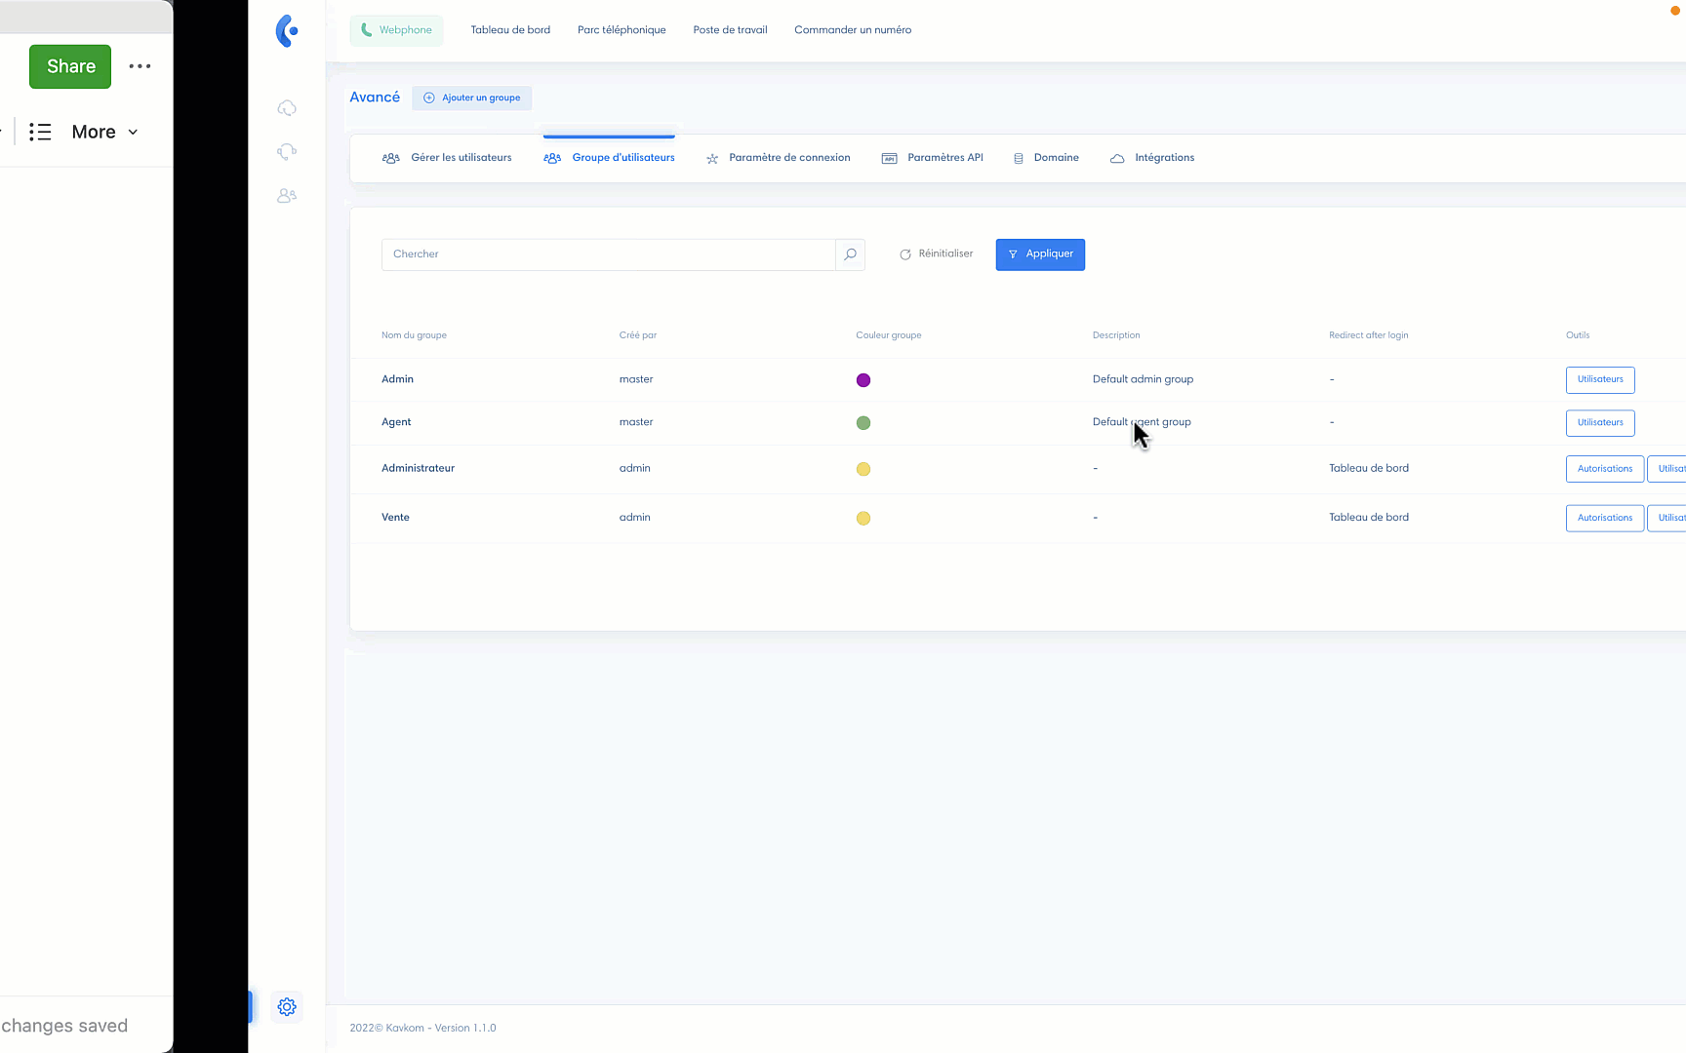Click the three-dot options icon near Share
The image size is (1686, 1053).
(x=140, y=66)
